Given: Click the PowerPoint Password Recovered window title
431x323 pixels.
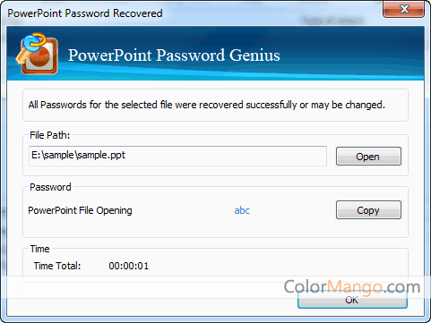Looking at the screenshot, I should pyautogui.click(x=85, y=13).
